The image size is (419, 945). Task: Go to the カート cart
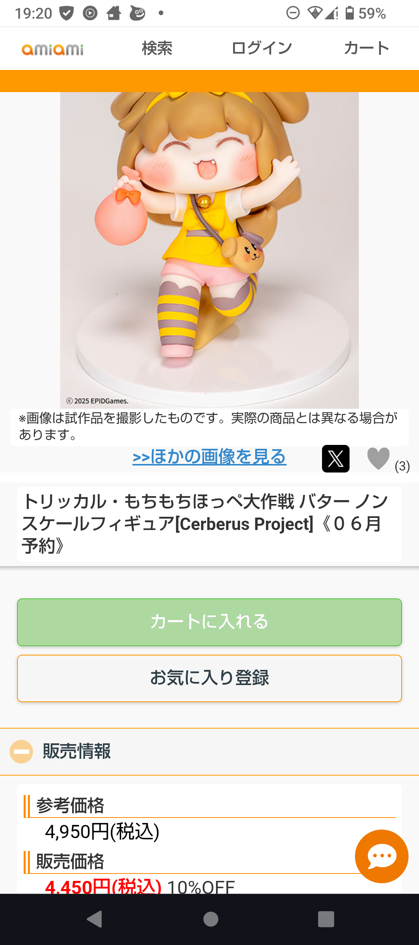tap(367, 49)
